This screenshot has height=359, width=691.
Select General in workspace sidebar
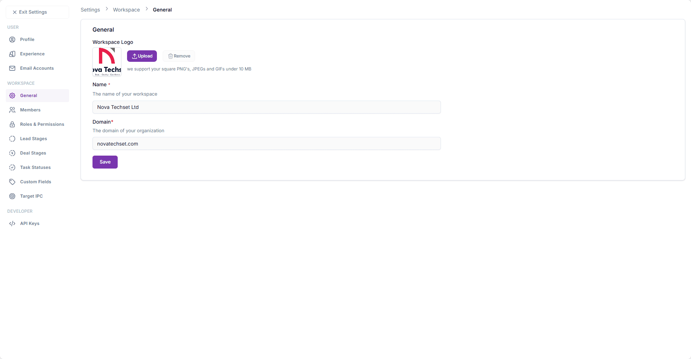pos(29,96)
